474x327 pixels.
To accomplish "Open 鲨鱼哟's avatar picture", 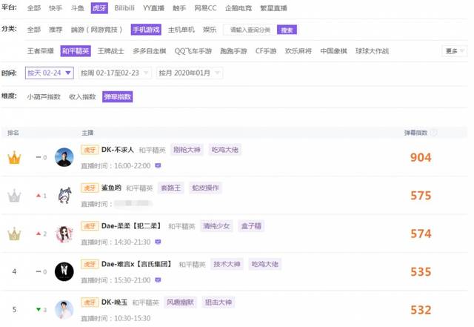I will (64, 195).
